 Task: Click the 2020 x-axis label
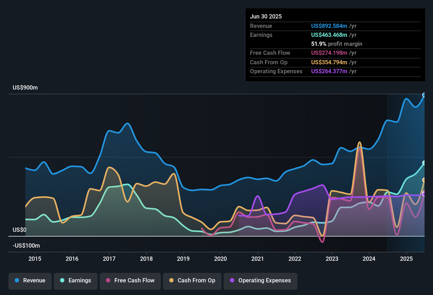pyautogui.click(x=220, y=259)
